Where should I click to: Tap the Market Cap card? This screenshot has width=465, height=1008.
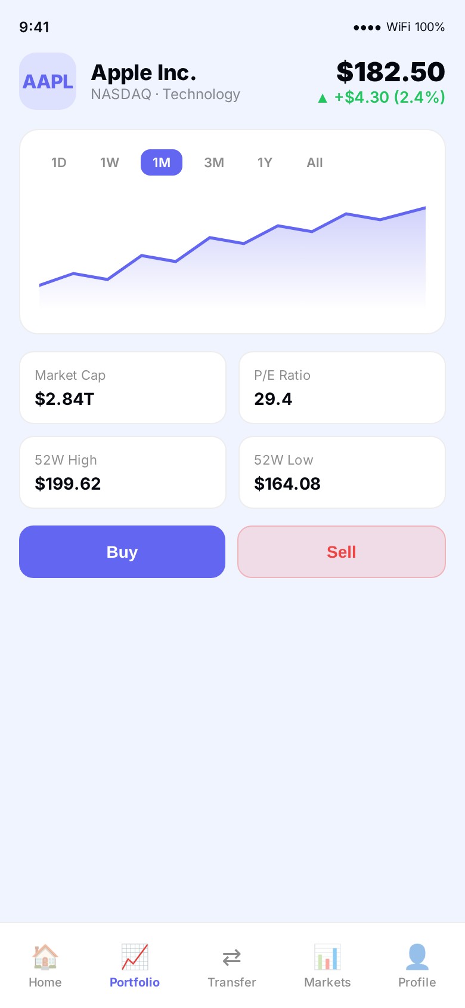123,388
